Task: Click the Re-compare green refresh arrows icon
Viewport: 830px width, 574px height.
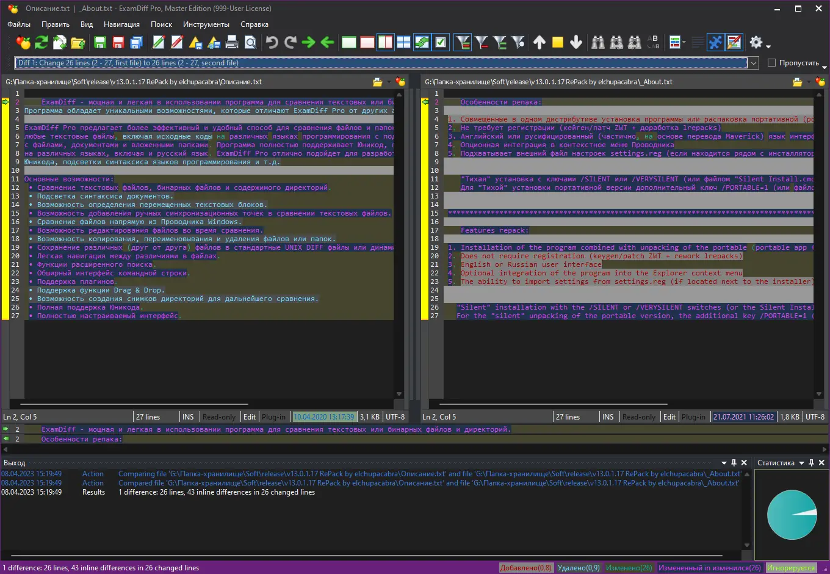Action: click(x=41, y=42)
